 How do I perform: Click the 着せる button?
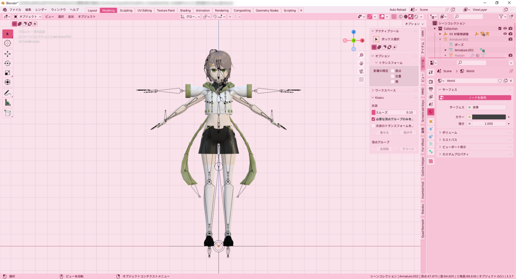coord(382,133)
